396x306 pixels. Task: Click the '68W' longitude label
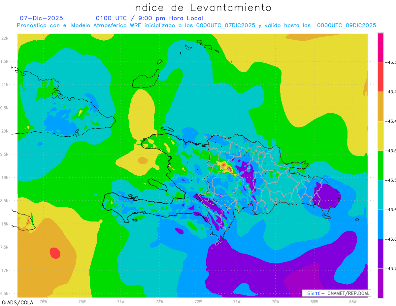353,301
